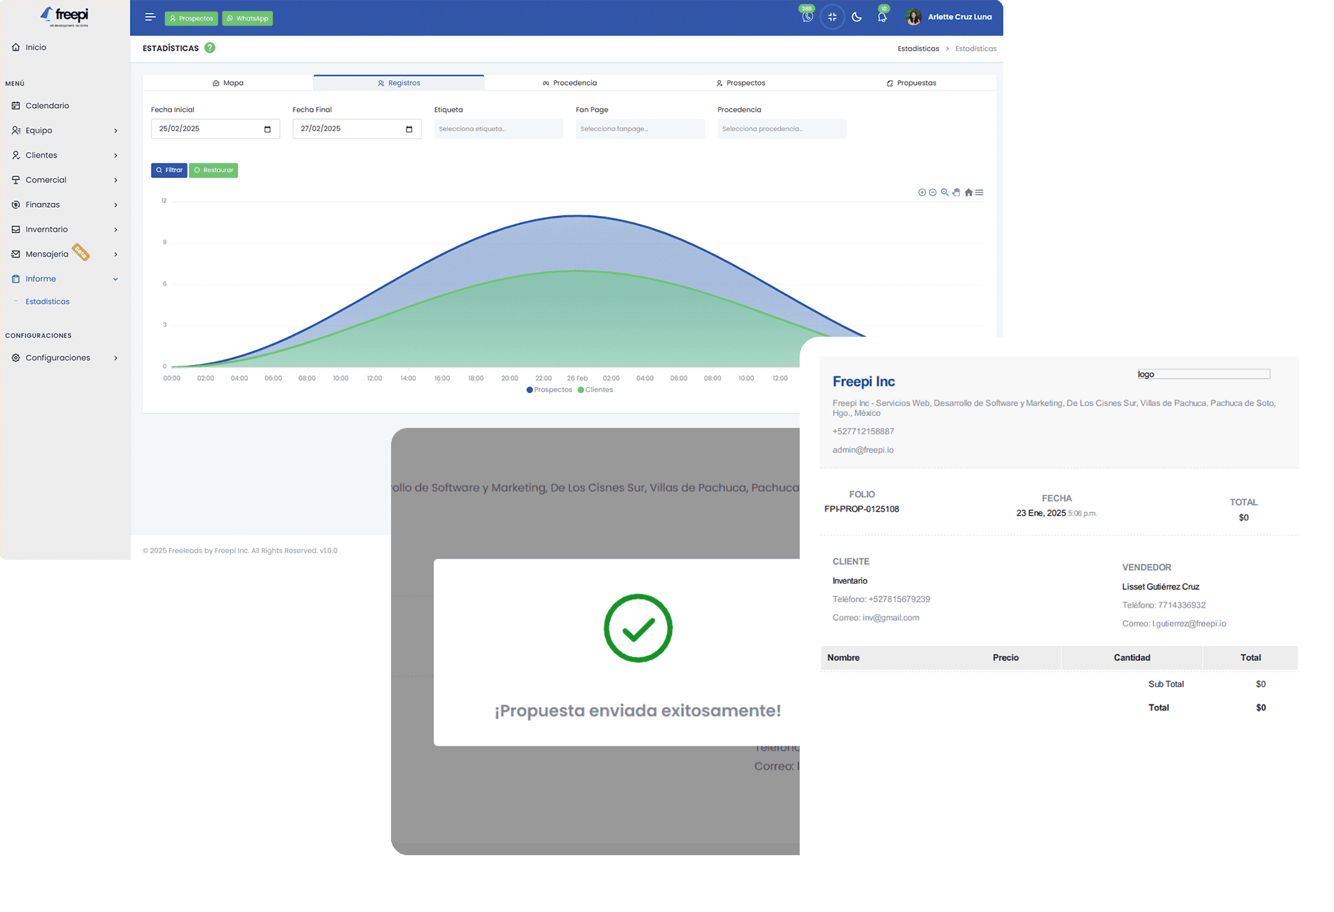Toggle Clientes series in chart legend
Screen dimensions: 1334x912
click(x=595, y=390)
